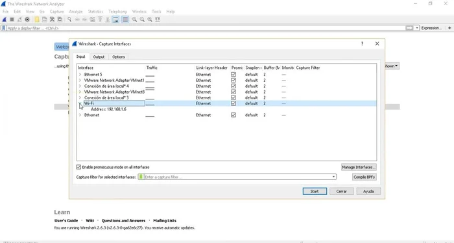Open the Telephony menu
Viewport: 454px width, 243px height.
point(118,12)
